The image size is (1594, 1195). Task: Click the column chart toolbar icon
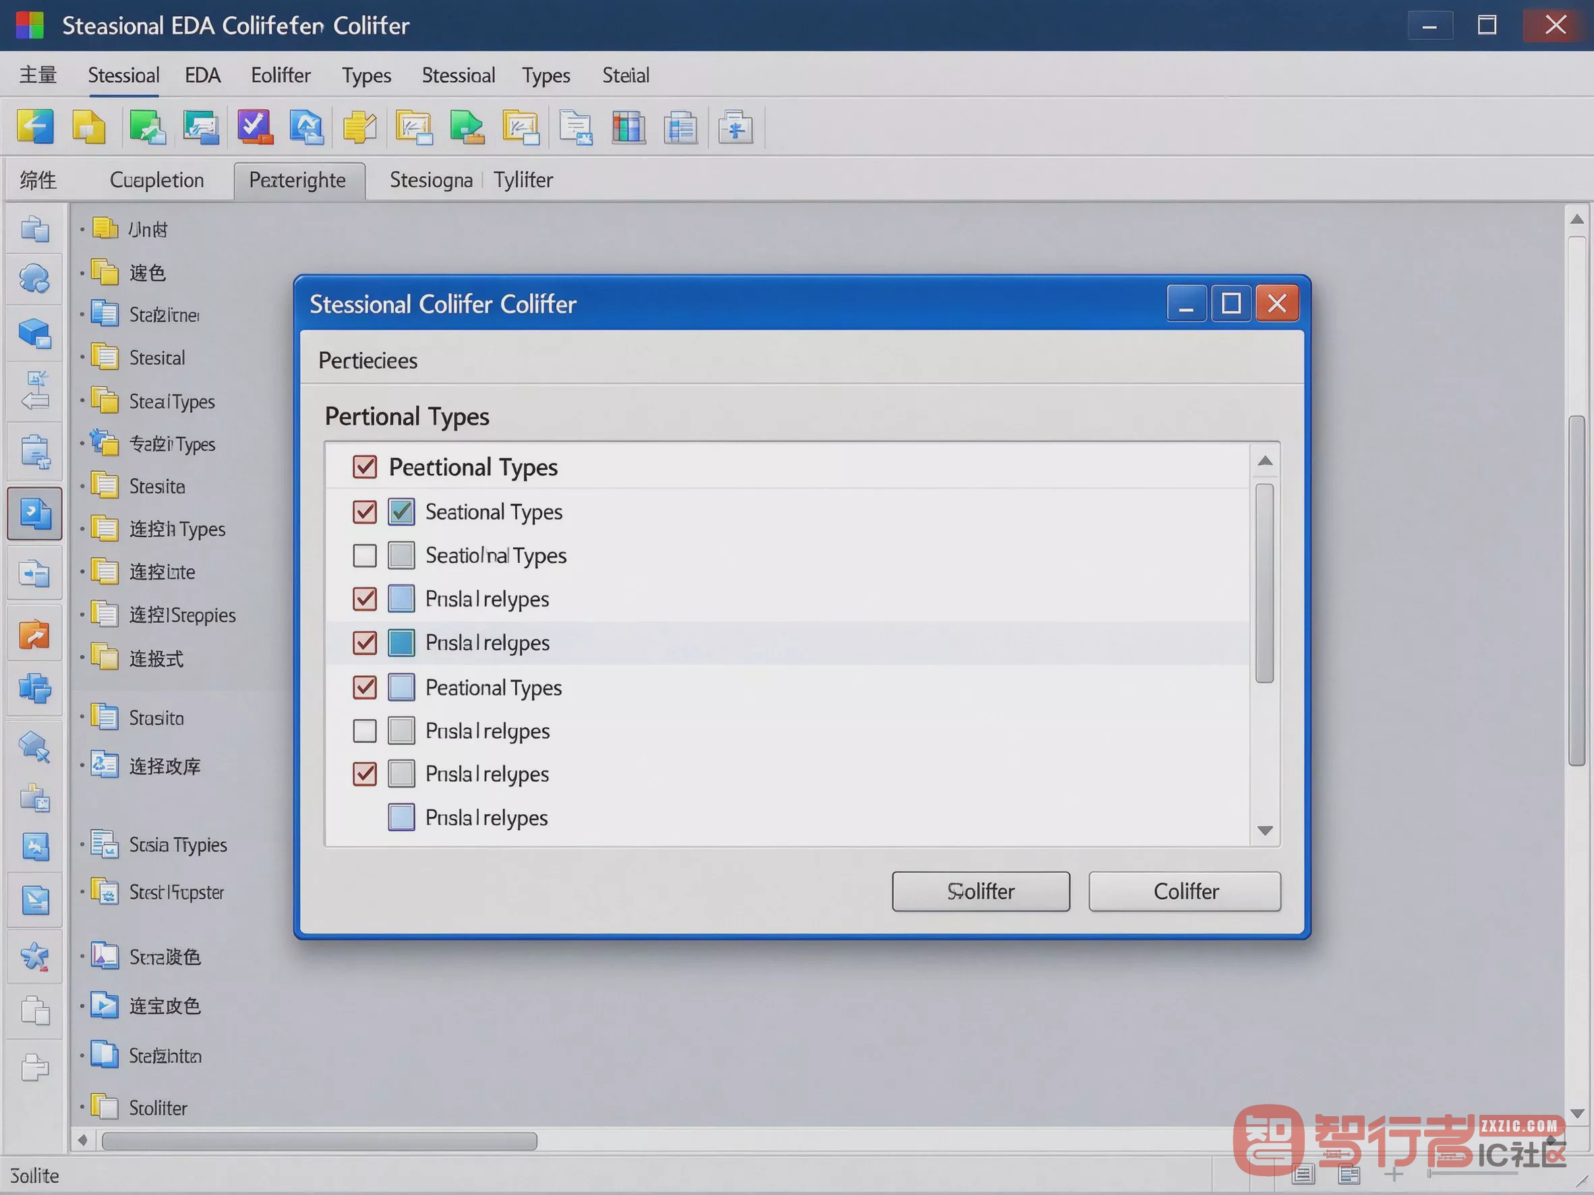coord(628,127)
